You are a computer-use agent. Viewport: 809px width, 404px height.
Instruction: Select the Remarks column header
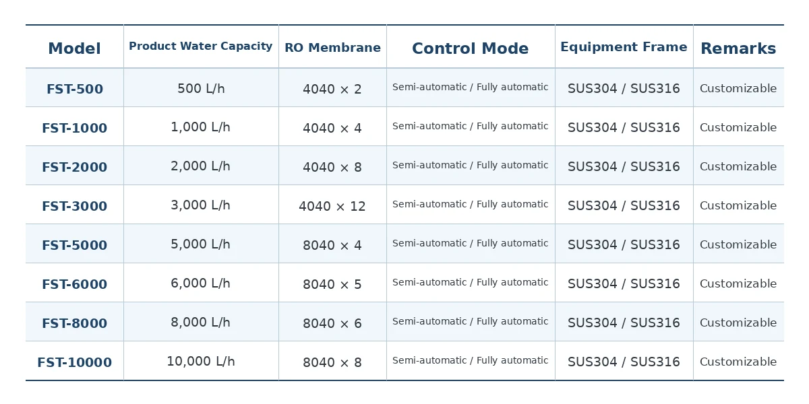coord(738,48)
